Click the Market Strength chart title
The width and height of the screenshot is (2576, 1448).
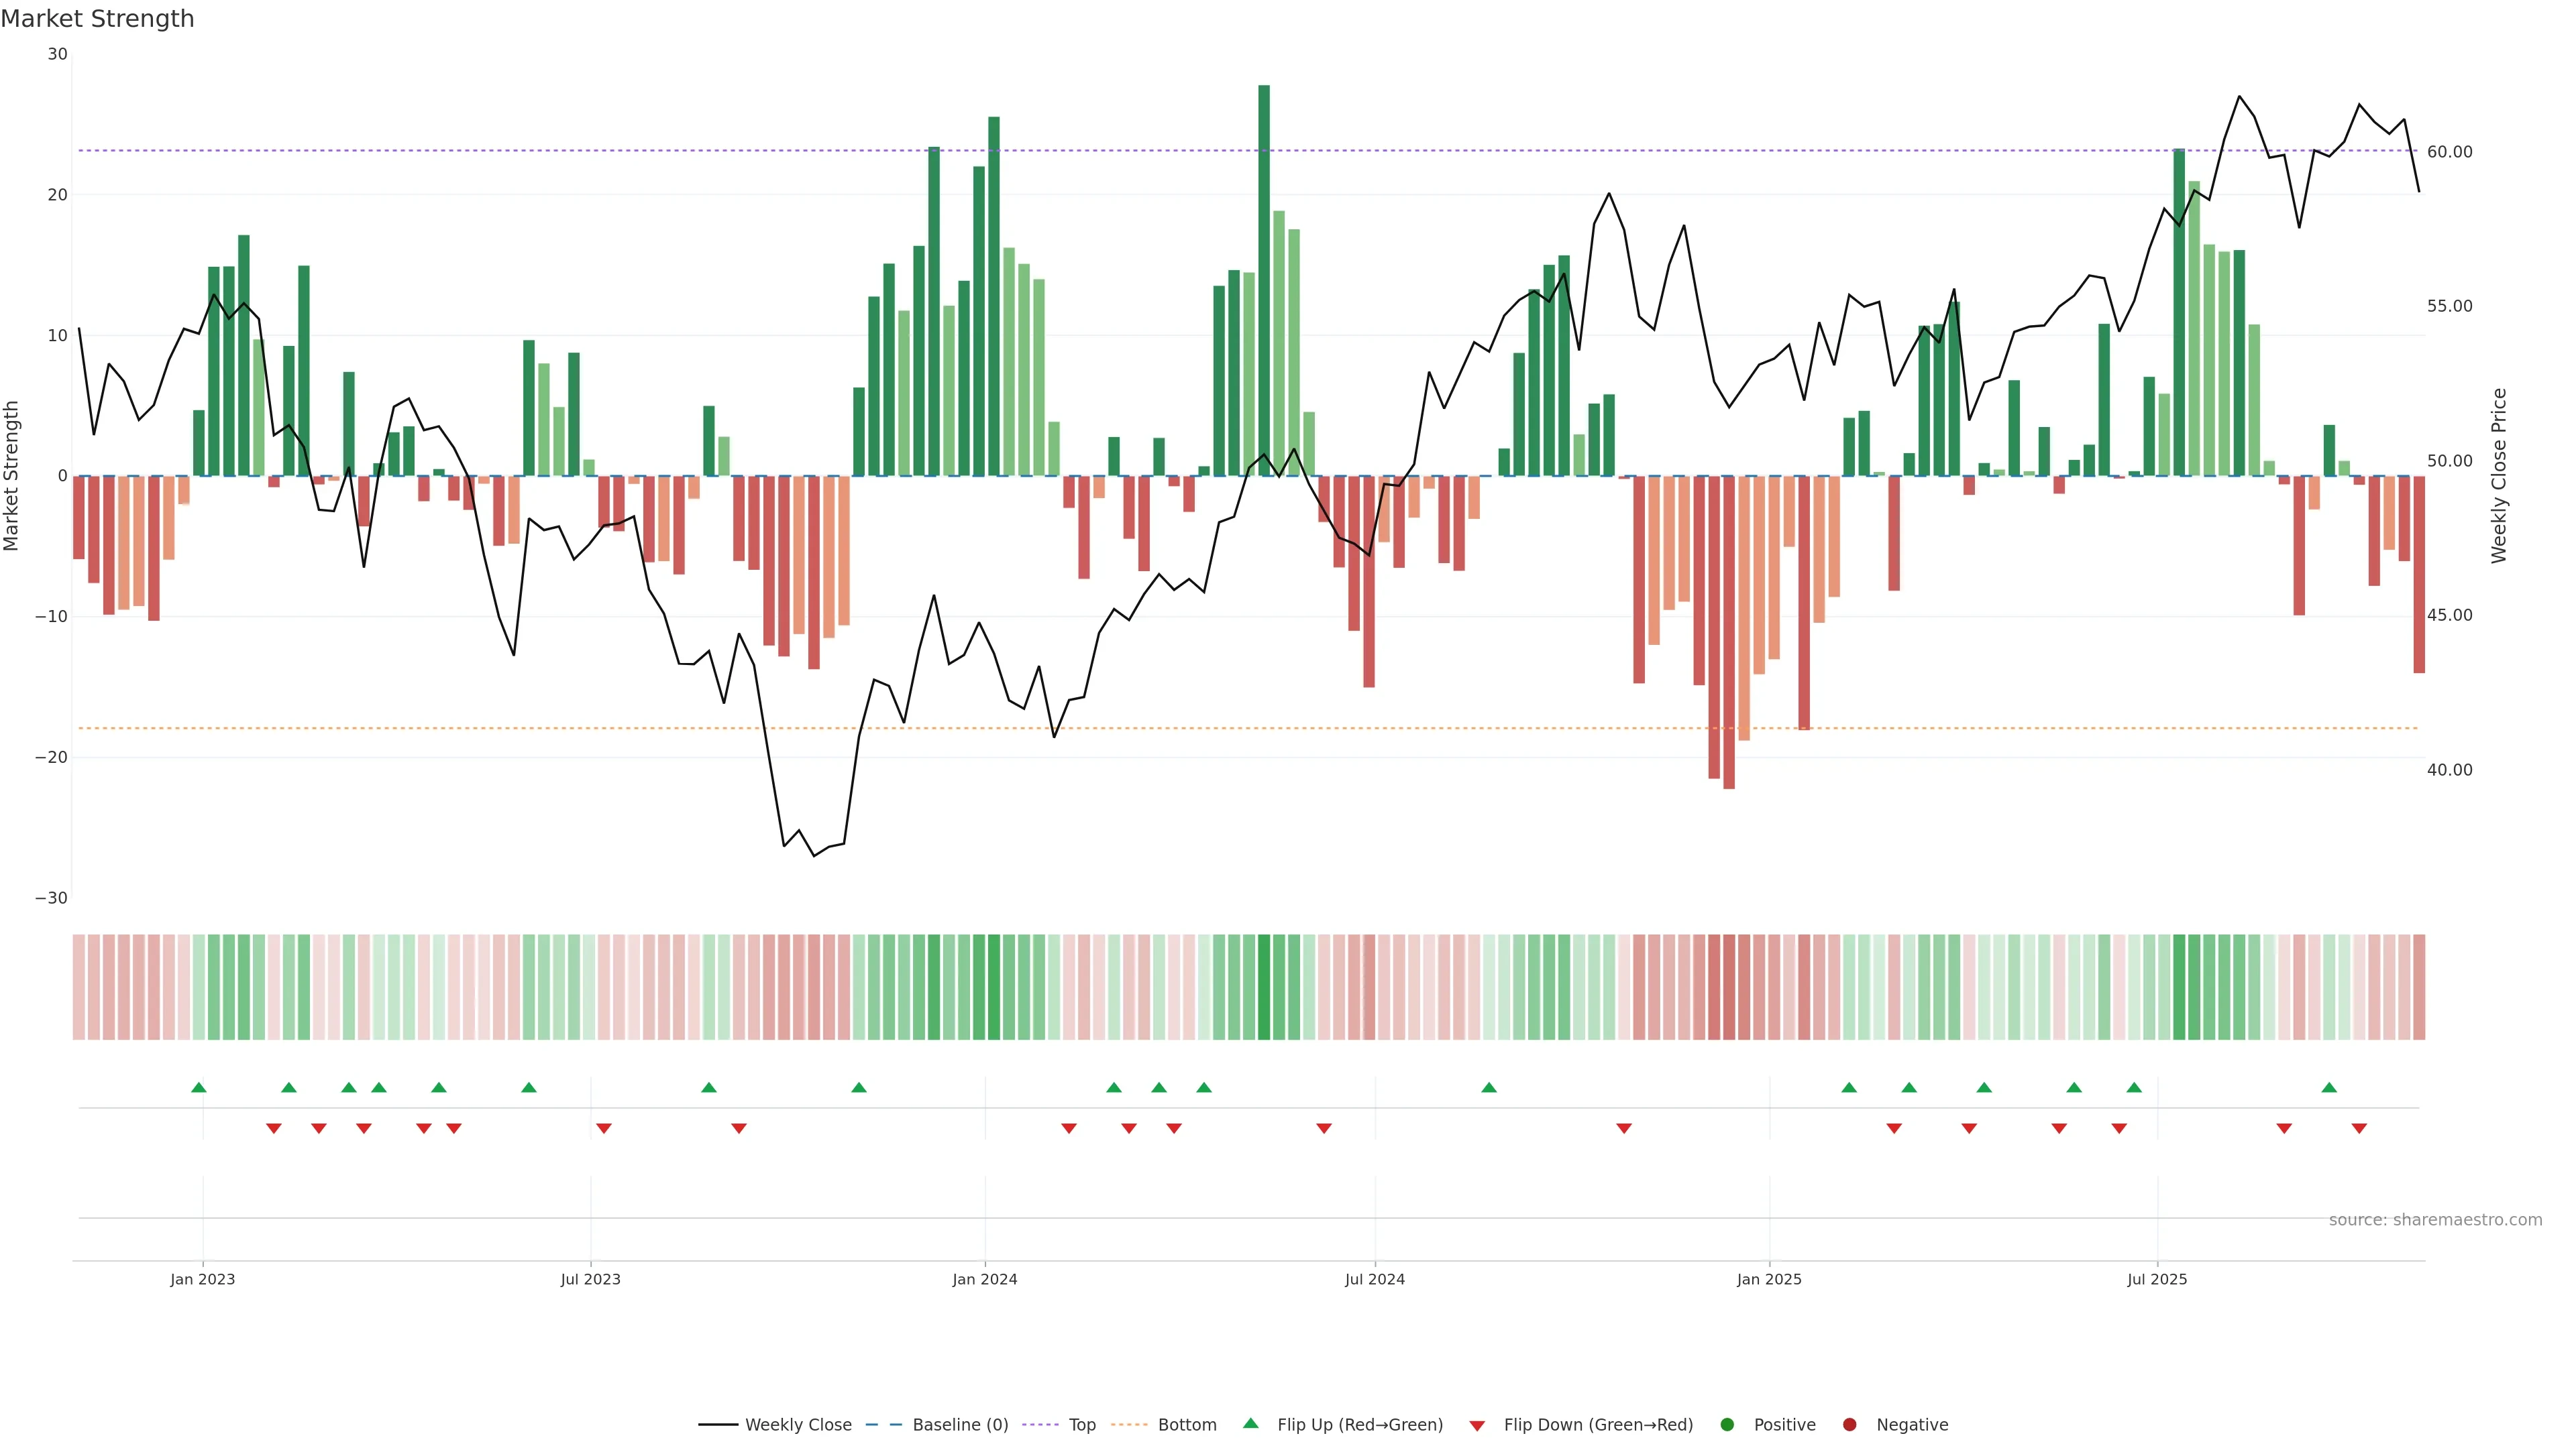tap(97, 19)
